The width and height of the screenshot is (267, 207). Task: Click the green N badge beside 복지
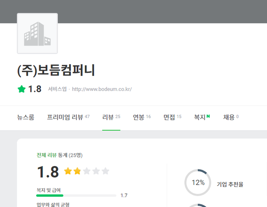[208, 116]
